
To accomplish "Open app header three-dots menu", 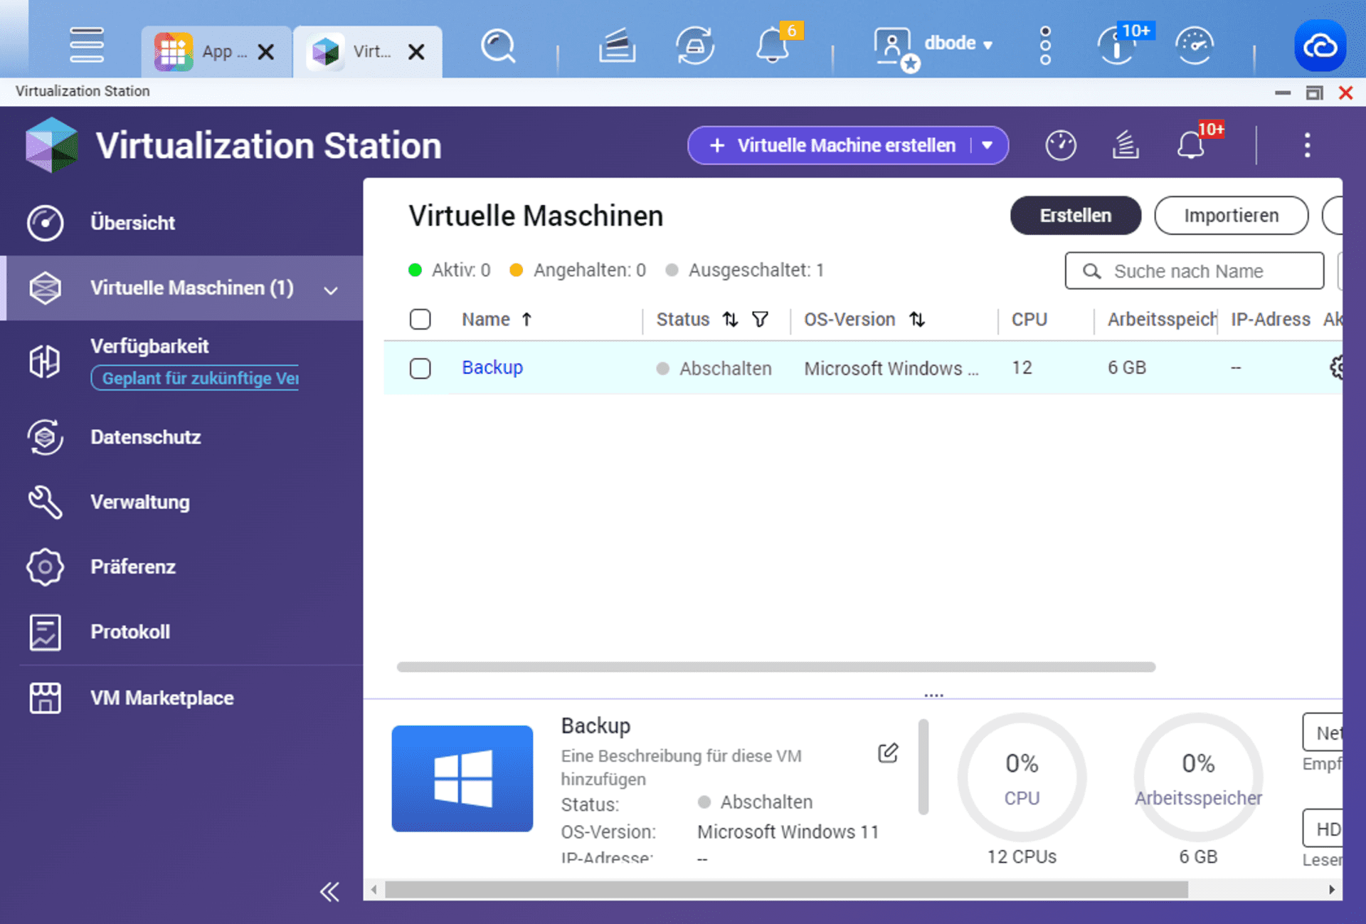I will (x=1307, y=145).
